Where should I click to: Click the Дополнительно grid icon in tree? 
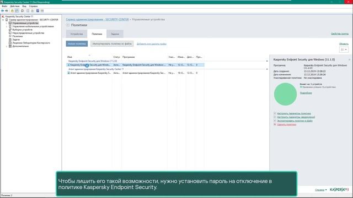pos(10,46)
